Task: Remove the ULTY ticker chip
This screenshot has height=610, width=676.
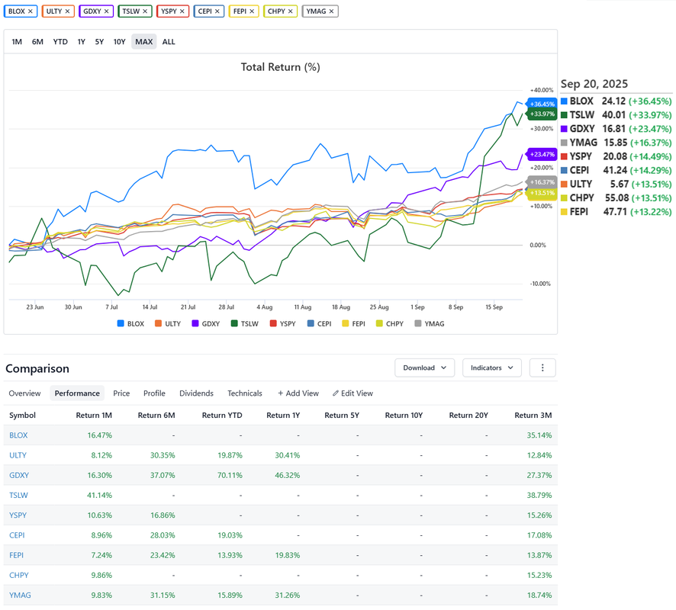Action: coord(67,11)
